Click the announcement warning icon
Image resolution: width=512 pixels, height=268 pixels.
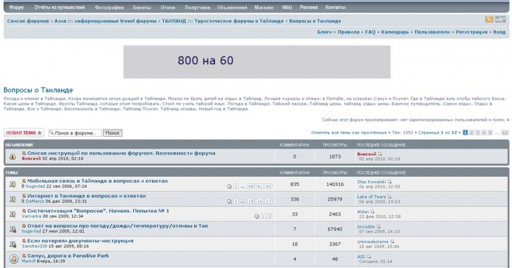[x=13, y=156]
